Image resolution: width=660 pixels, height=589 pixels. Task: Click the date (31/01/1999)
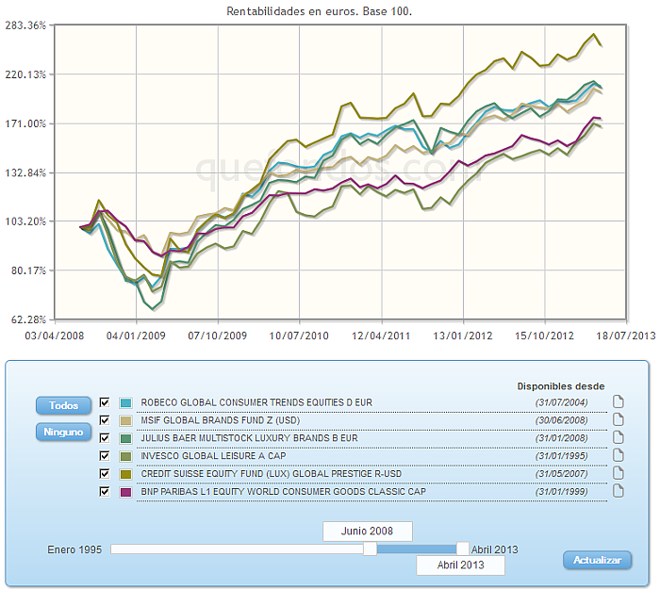click(x=562, y=492)
